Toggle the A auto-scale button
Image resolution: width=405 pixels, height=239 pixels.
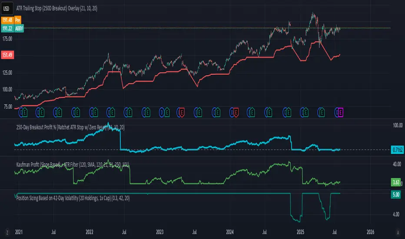[398, 232]
